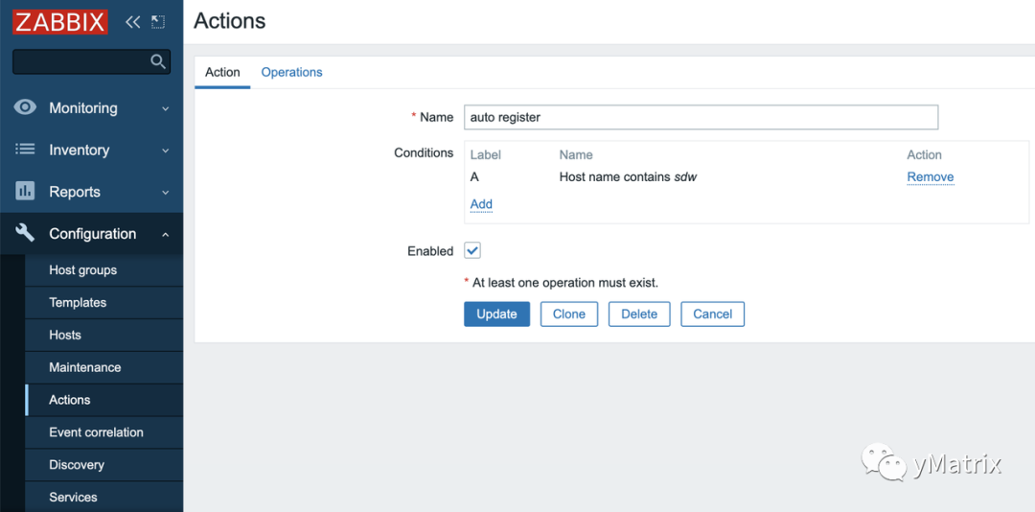Switch to the Operations tab
Image resolution: width=1035 pixels, height=512 pixels.
[x=291, y=72]
